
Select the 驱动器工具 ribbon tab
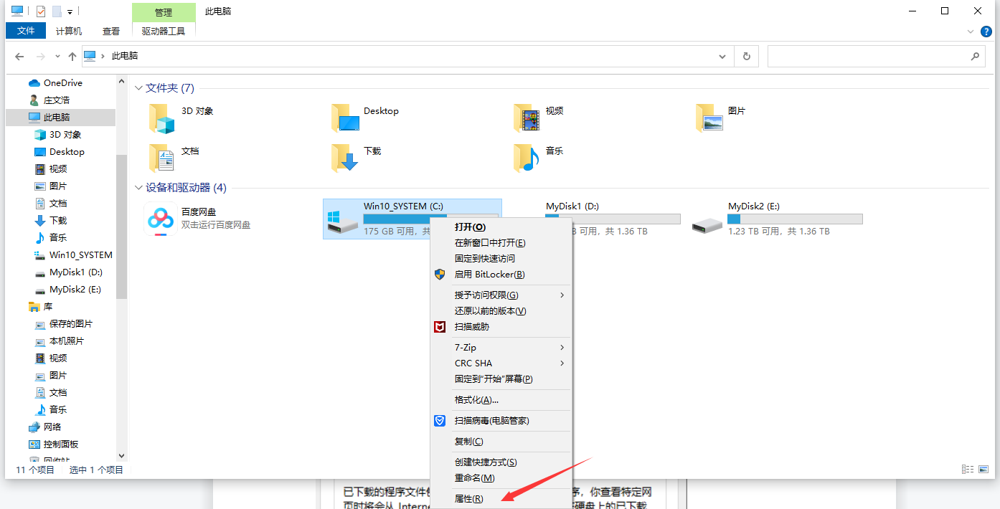(x=164, y=31)
